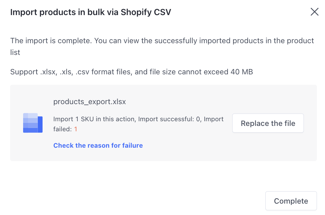325x215 pixels.
Task: Click the Replace the file button
Action: point(268,123)
